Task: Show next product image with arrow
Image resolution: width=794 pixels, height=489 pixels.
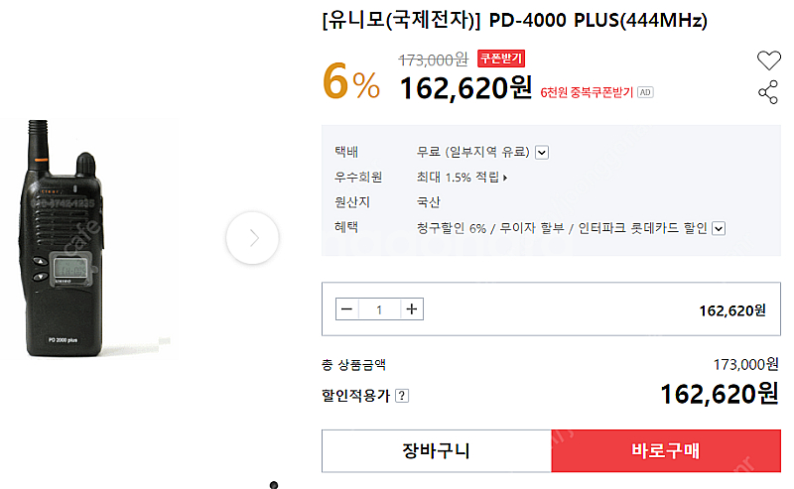Action: coord(252,238)
